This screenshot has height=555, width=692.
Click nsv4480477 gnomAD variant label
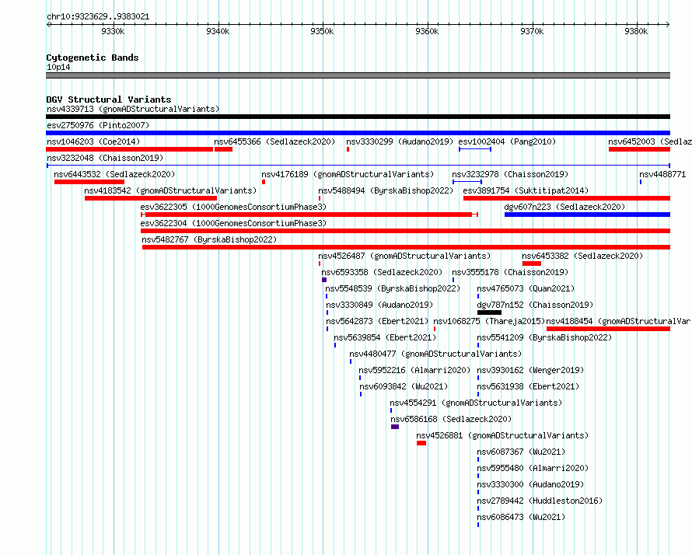[435, 354]
